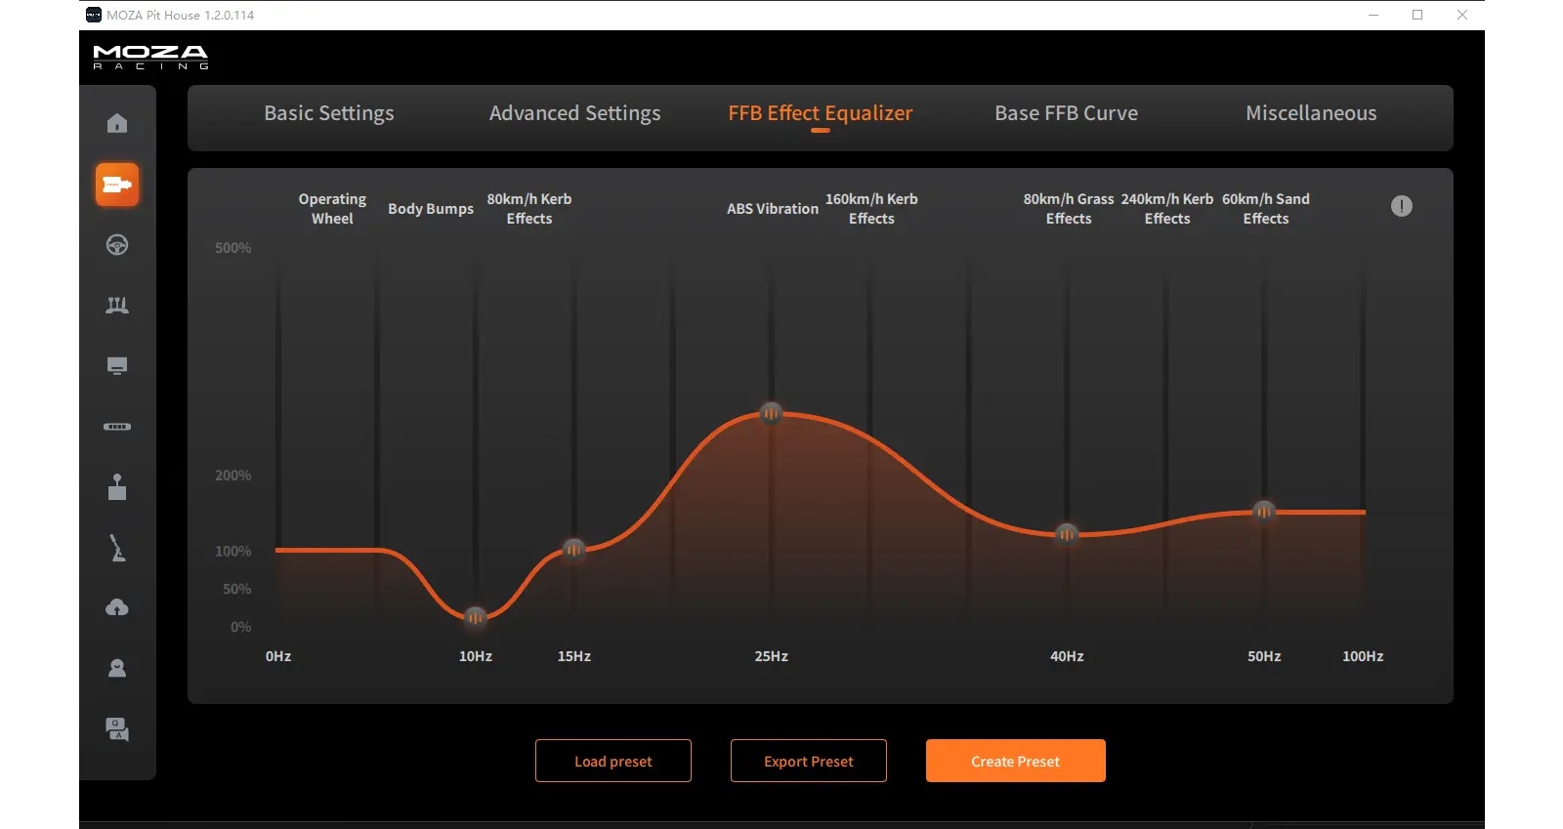The height and width of the screenshot is (829, 1563).
Task: Switch to the Basic Settings tab
Action: click(329, 113)
